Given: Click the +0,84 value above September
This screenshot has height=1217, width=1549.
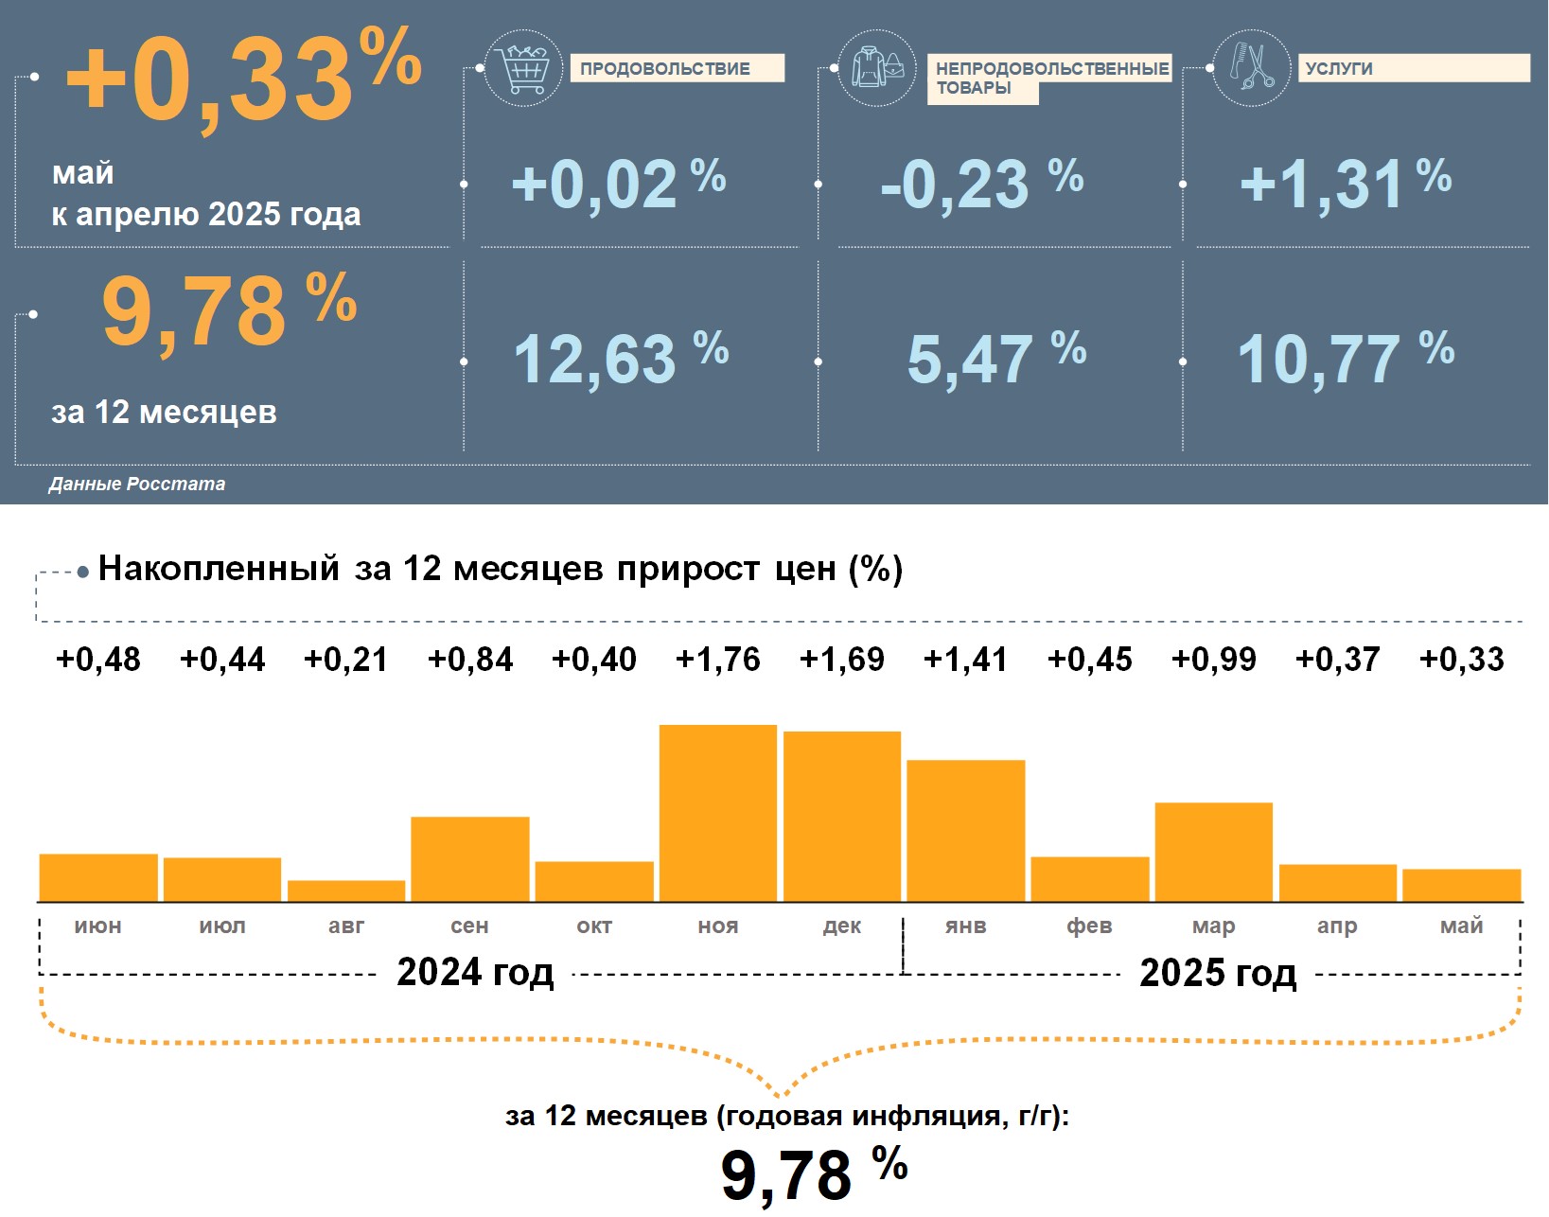Looking at the screenshot, I should tap(470, 659).
